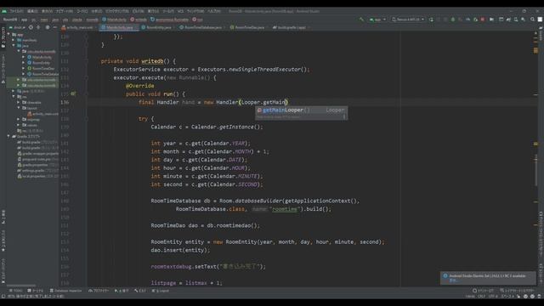Expand the manifests folder arrow

point(14,40)
